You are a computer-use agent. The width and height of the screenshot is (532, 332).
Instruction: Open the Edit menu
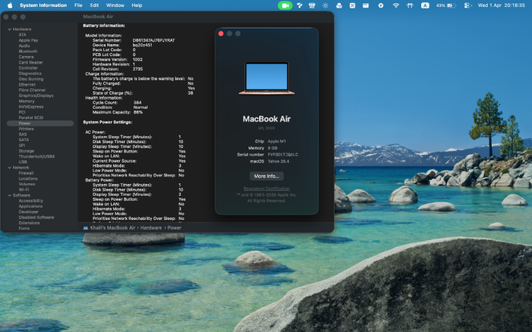[94, 5]
